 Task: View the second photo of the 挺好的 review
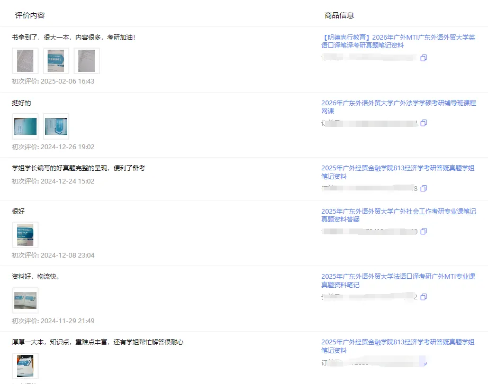coord(56,126)
